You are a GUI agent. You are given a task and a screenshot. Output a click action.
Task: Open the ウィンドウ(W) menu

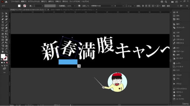(75, 1)
